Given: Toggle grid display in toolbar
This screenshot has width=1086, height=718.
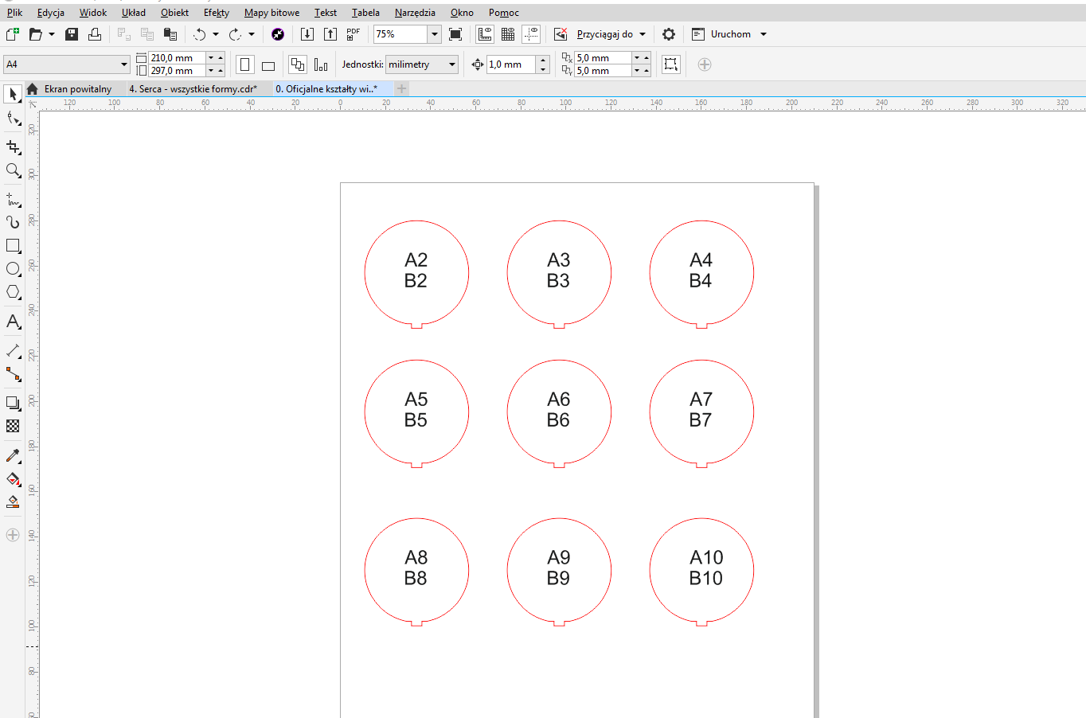Looking at the screenshot, I should coord(507,34).
